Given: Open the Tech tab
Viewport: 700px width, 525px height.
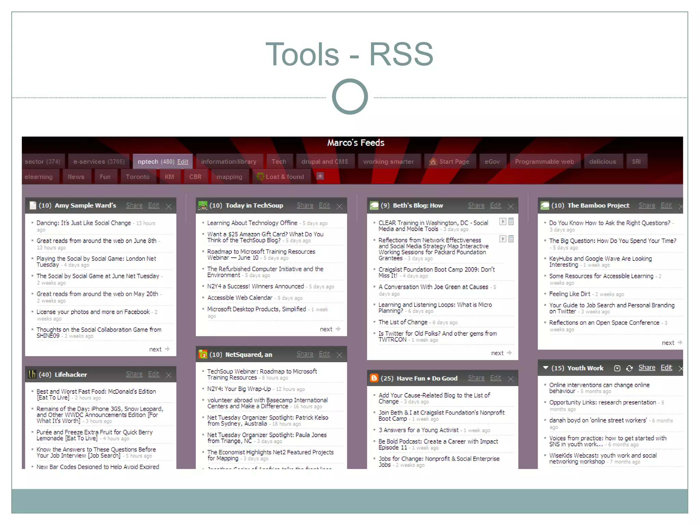Looking at the screenshot, I should point(279,161).
